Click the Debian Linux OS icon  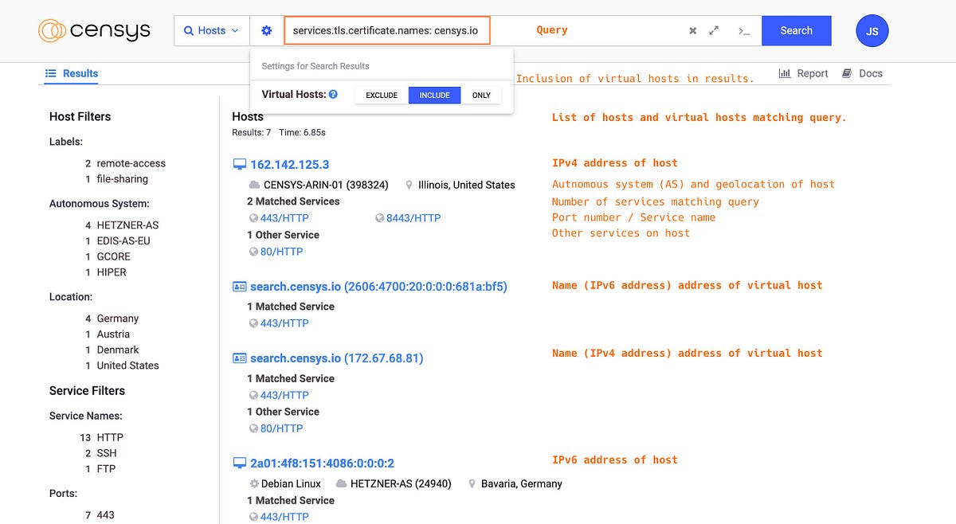point(253,483)
